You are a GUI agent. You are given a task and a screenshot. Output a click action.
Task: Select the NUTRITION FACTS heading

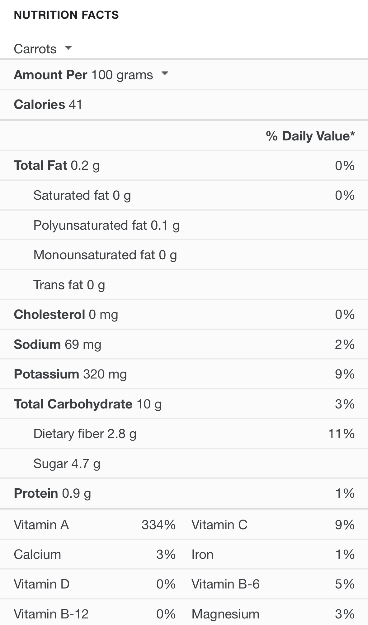click(66, 15)
